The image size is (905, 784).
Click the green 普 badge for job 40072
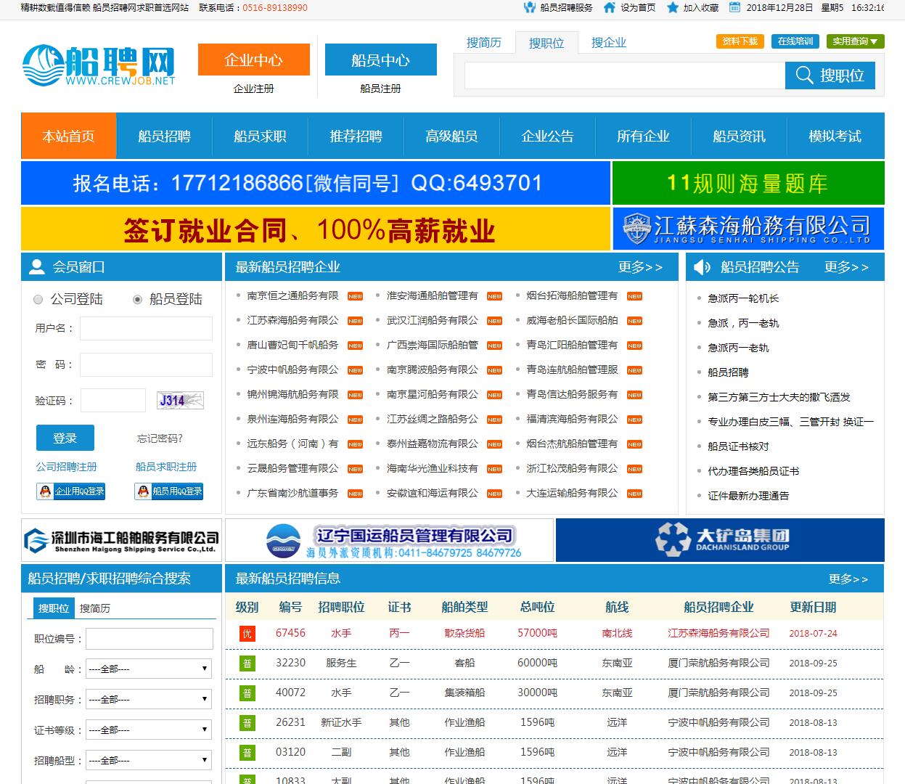(247, 693)
